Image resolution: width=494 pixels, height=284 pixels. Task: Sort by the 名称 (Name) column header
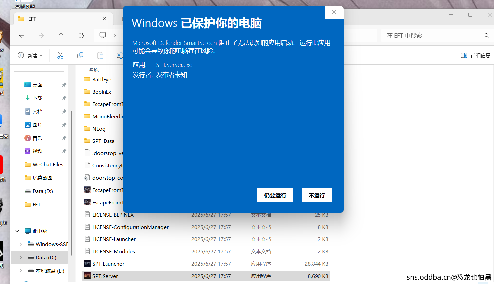pyautogui.click(x=94, y=70)
